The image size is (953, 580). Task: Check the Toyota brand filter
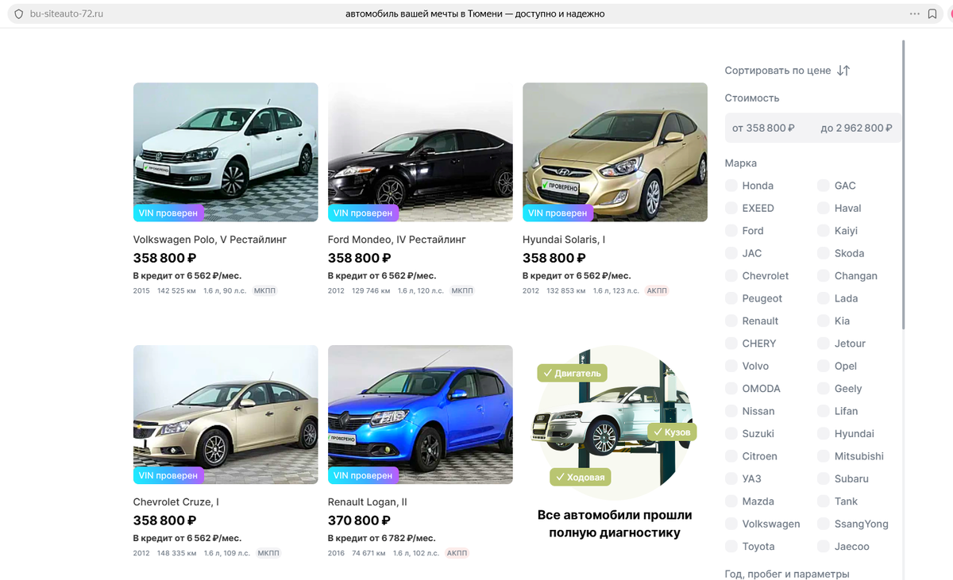(x=731, y=547)
